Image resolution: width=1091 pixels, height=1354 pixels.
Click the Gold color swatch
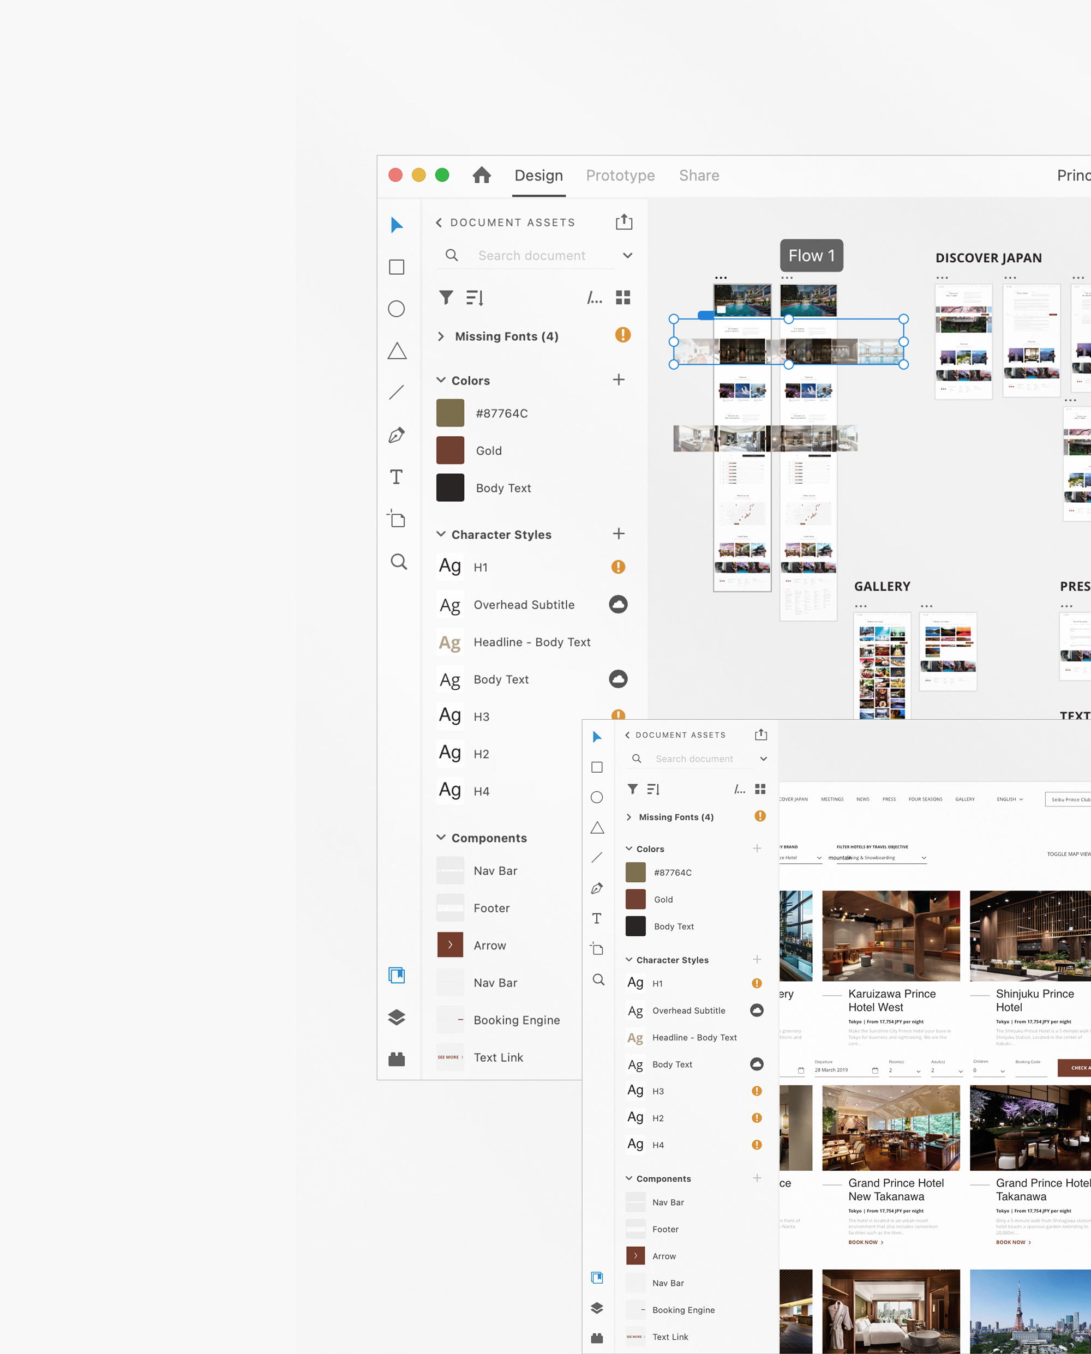(451, 450)
